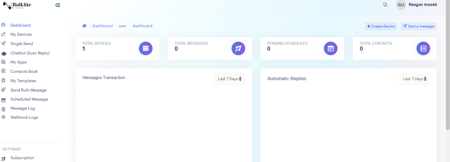The height and width of the screenshot is (162, 450).
Task: Go to Send Bulk Message page
Action: [x=28, y=90]
